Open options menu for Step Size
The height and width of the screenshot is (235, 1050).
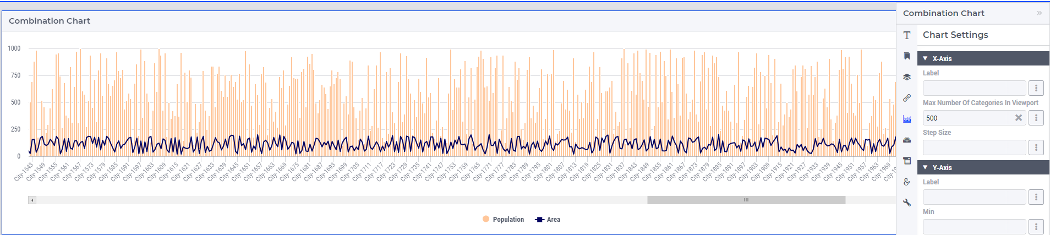1036,147
